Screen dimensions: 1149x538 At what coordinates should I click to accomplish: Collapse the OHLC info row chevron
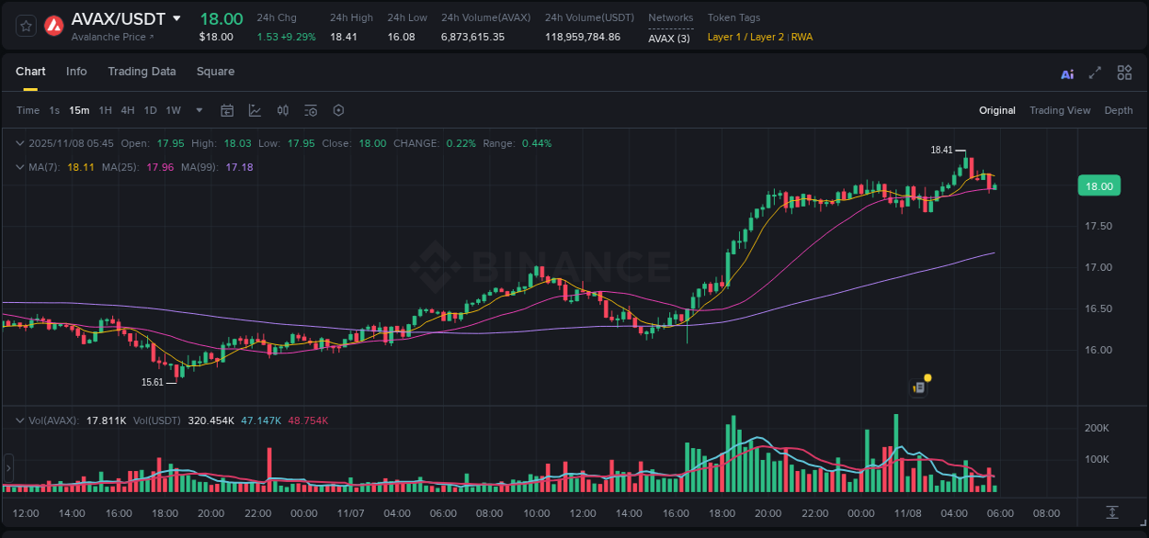tap(20, 143)
